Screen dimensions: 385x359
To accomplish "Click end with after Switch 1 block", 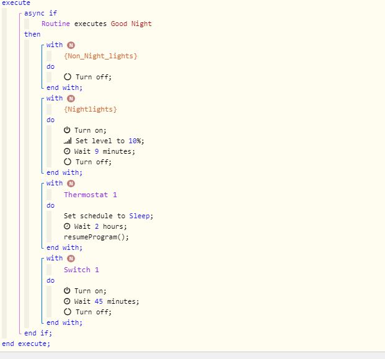I will click(x=64, y=322).
